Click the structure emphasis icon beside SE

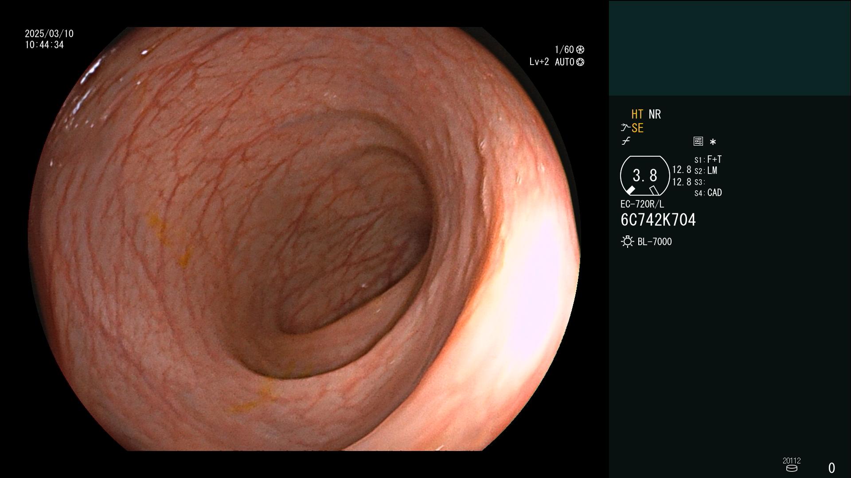coord(625,128)
